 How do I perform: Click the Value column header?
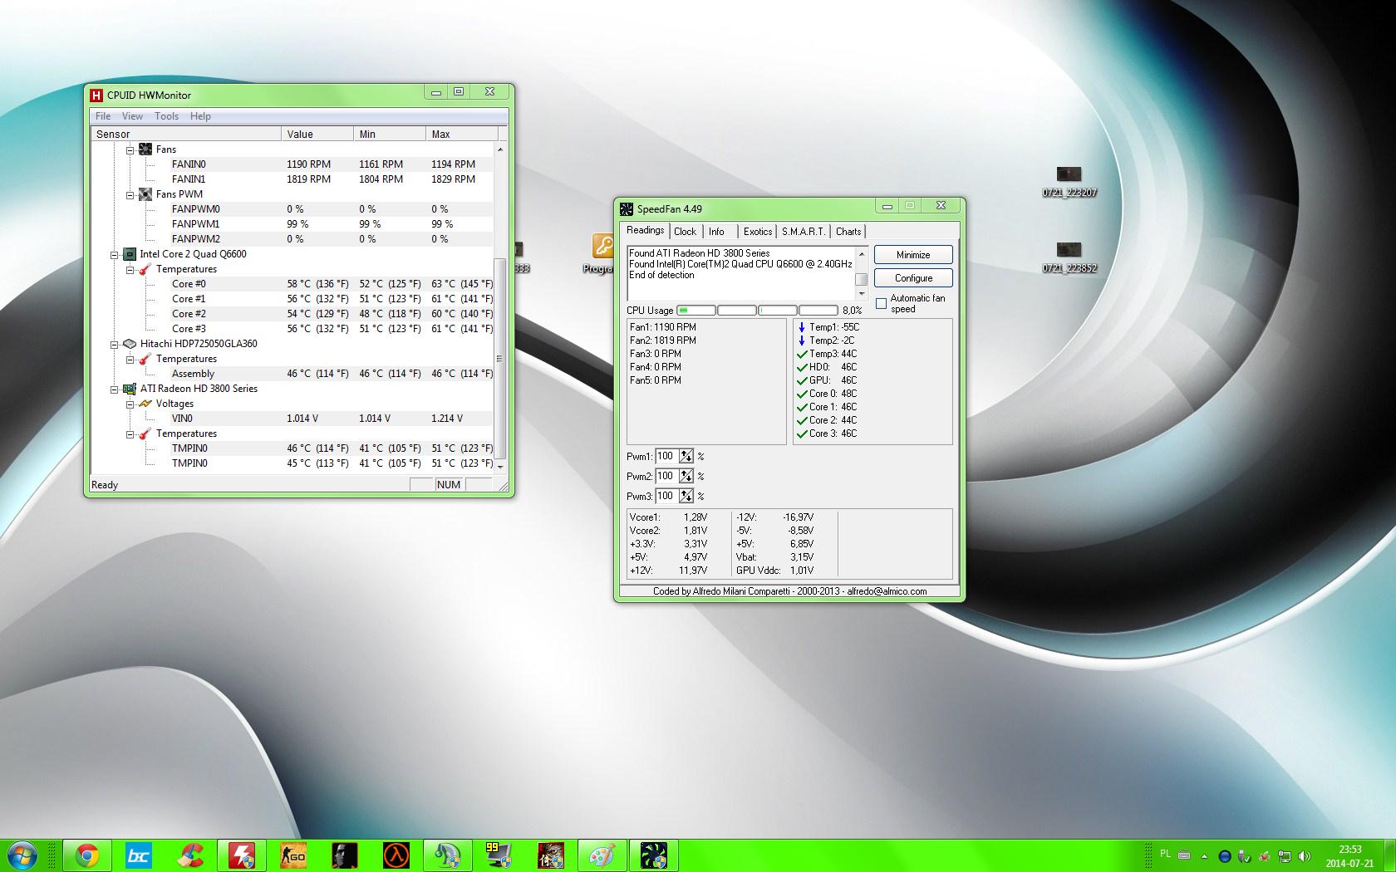click(317, 134)
